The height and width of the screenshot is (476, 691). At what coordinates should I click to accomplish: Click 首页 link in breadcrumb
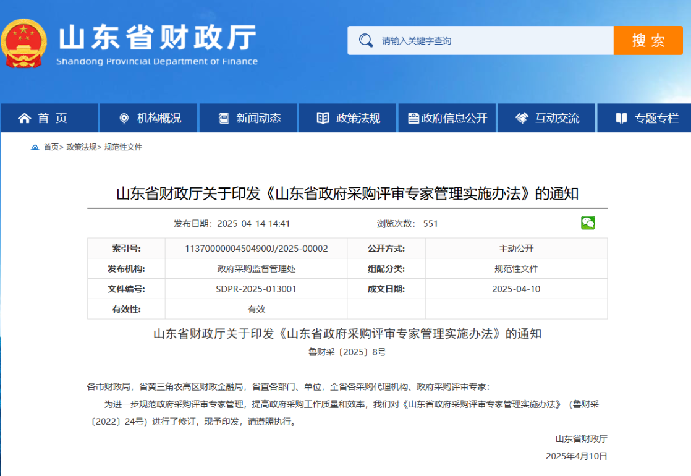tap(51, 147)
